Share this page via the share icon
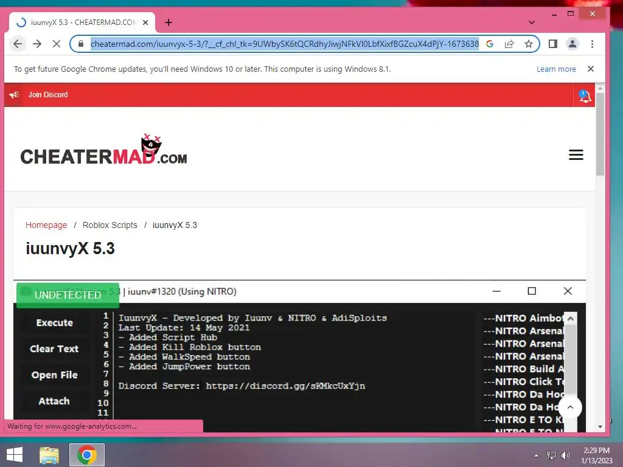The image size is (623, 467). pos(509,44)
